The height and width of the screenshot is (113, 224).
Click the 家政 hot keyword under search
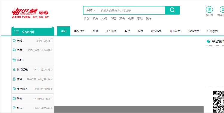[x=140, y=18]
